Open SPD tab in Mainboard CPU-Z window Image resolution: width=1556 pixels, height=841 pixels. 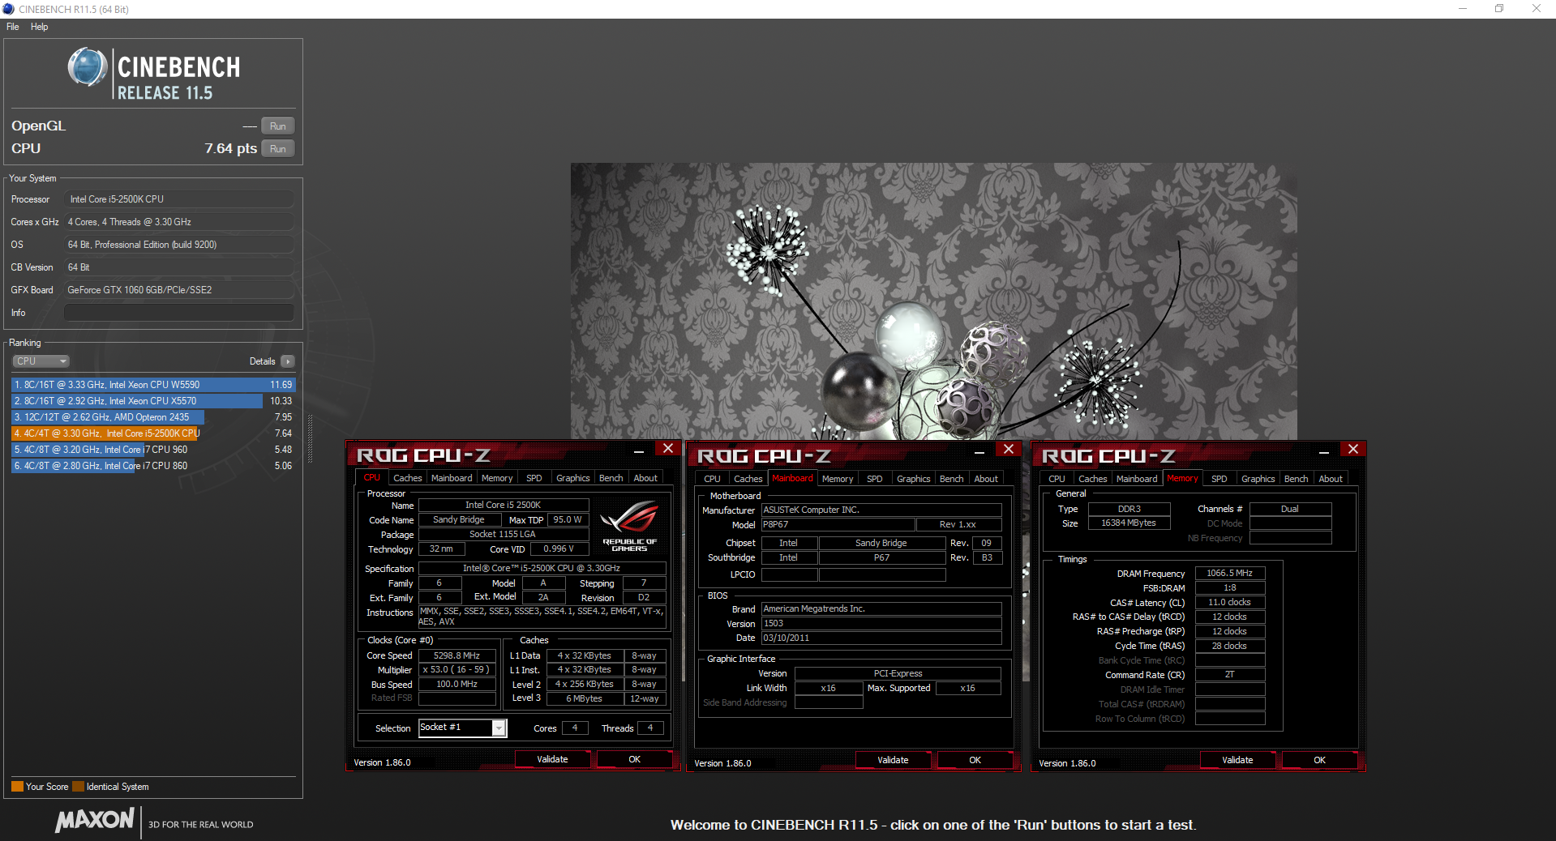pos(875,479)
